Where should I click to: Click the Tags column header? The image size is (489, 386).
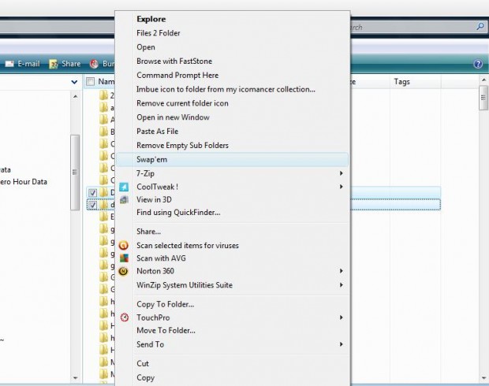(401, 82)
